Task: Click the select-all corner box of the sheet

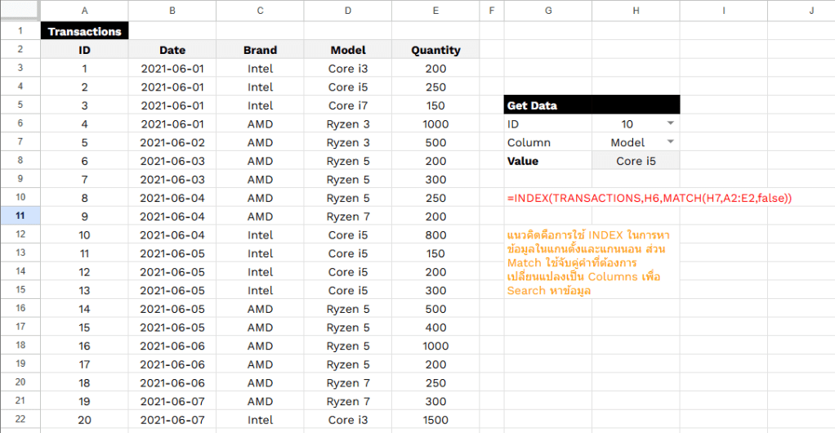Action: coord(20,11)
